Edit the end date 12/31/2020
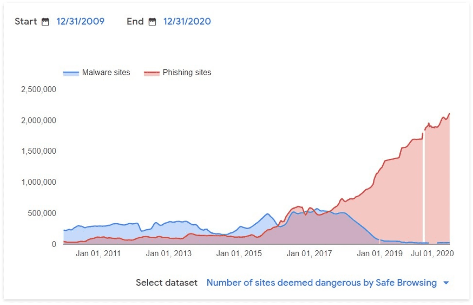 (x=187, y=22)
